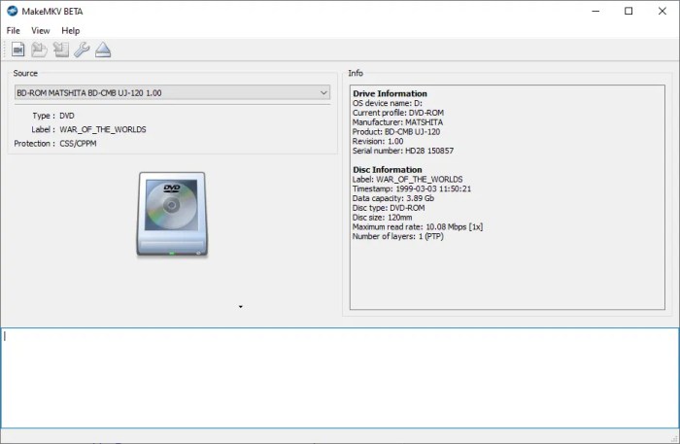Screen dimensions: 680x444
Task: Click 'Timestamp: 1999-03-03 11:50:21' line
Action: click(x=412, y=189)
